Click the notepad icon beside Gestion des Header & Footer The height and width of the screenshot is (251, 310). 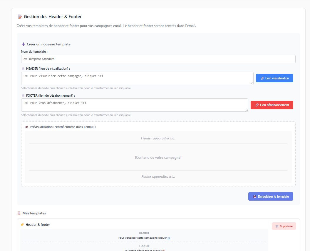tap(20, 17)
